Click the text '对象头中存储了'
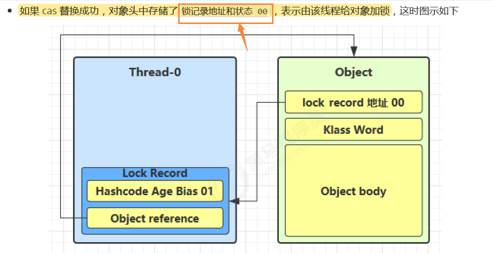Viewport: 492px width, 253px height. [143, 11]
